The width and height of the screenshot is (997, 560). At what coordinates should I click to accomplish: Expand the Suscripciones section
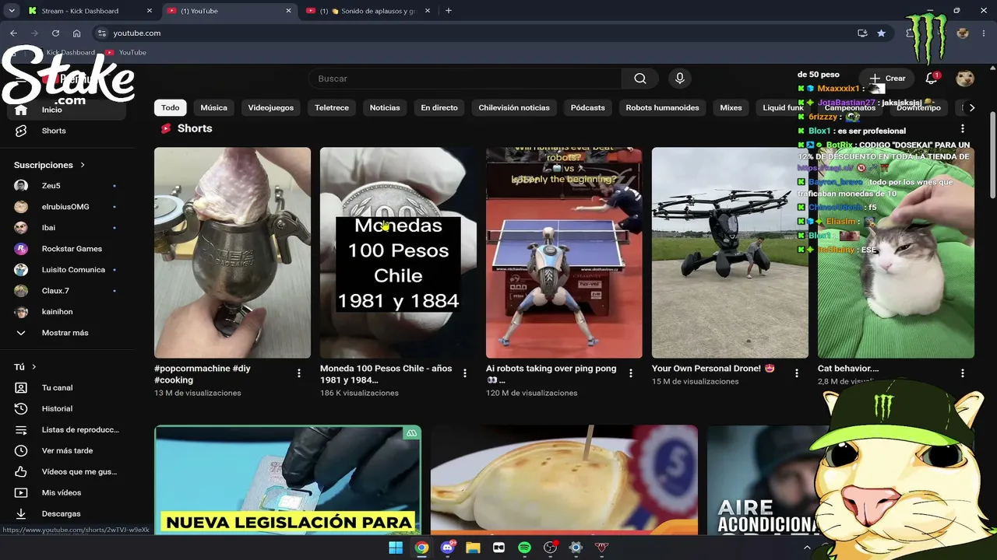click(49, 165)
